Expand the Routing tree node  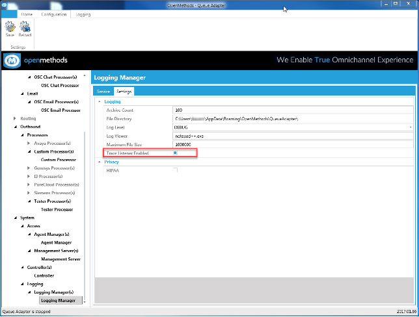click(x=15, y=118)
